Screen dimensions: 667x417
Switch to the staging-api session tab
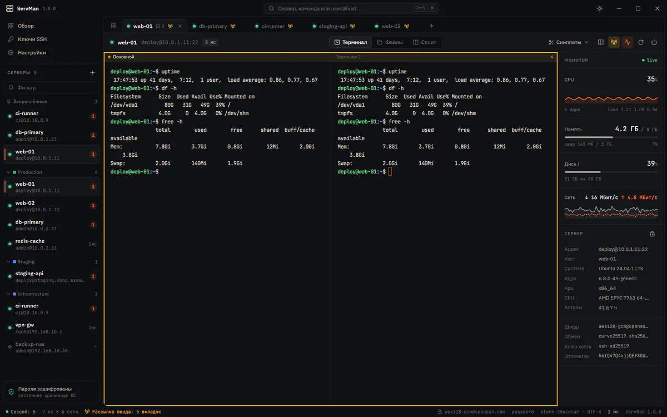pos(335,26)
